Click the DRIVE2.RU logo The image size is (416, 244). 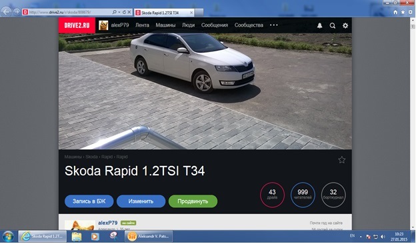[77, 25]
